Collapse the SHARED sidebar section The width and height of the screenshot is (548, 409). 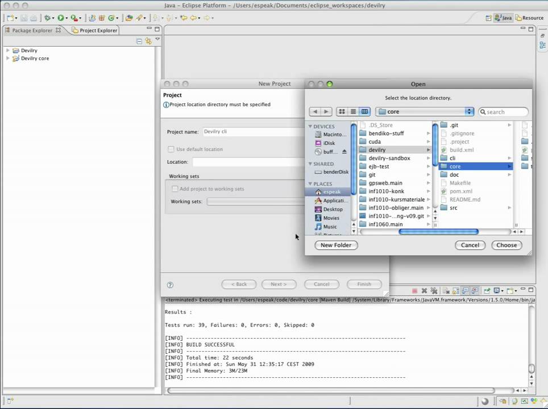tap(310, 164)
